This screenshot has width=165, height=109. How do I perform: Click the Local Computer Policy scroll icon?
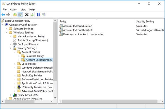(x=3, y=21)
